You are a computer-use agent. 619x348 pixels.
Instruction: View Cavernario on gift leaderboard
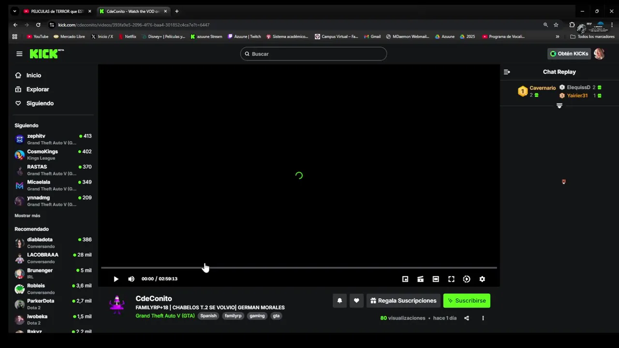(x=537, y=91)
